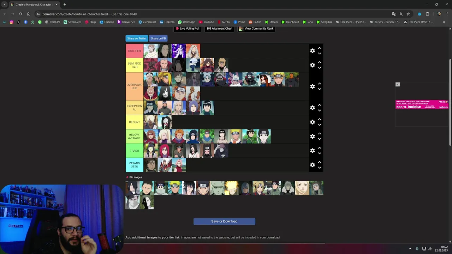Move VASATIN USTU row down
Viewport: 452px width, 254px height.
coord(320,168)
